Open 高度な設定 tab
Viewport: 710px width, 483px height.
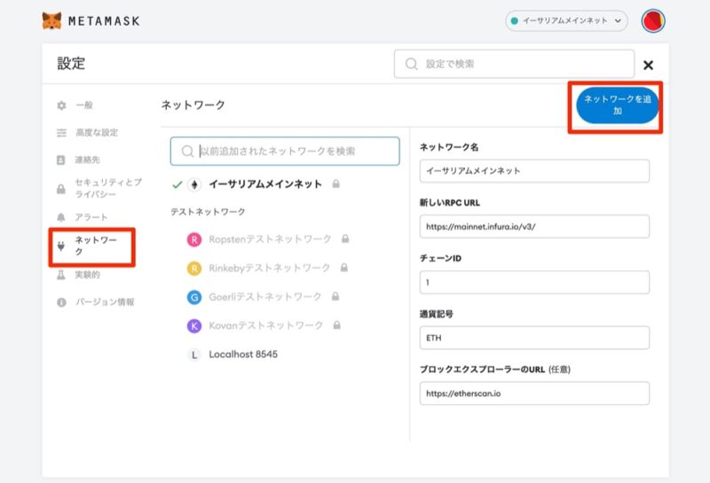(x=97, y=133)
